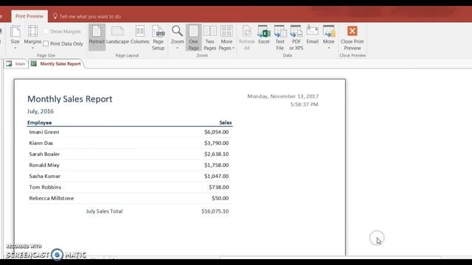Click the $1,758.00 sales value

[216, 165]
